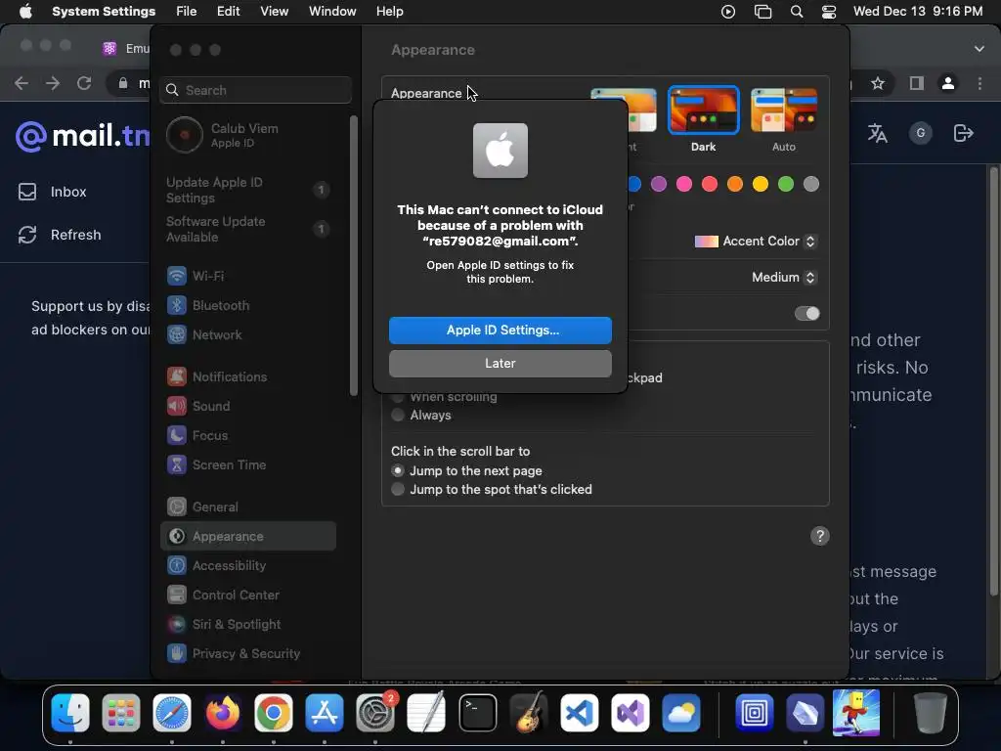Click the Help question mark button
1001x751 pixels.
[x=820, y=536]
